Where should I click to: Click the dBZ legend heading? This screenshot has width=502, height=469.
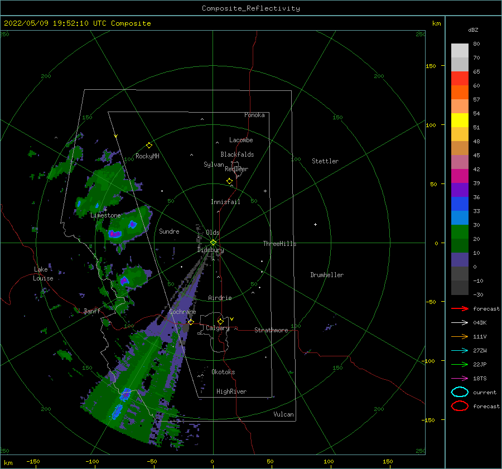[473, 30]
